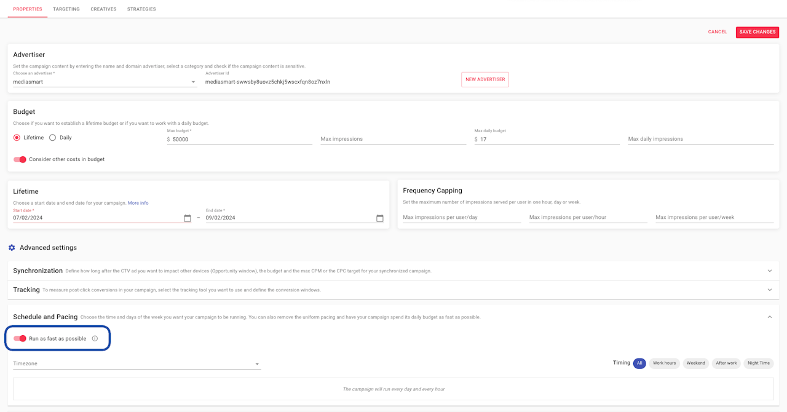Open the More info link
This screenshot has height=412, width=787.
[138, 203]
